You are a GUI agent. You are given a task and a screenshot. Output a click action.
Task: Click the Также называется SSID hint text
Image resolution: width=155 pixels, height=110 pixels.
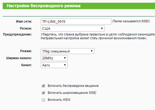(131, 21)
